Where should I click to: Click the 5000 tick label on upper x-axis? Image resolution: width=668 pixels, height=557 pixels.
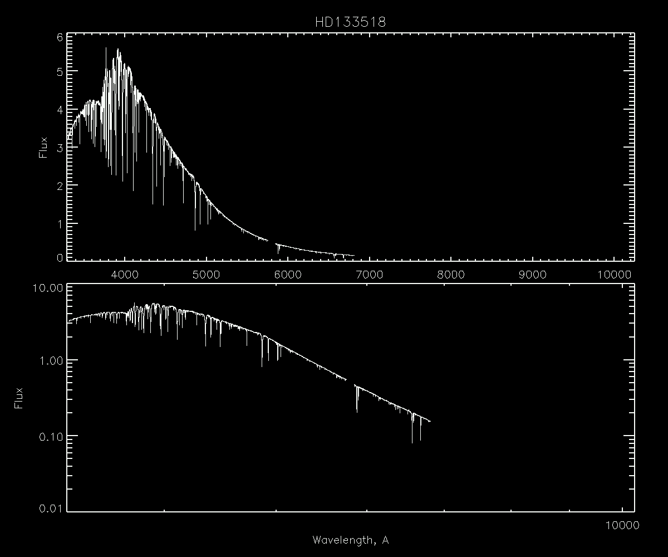(x=206, y=273)
